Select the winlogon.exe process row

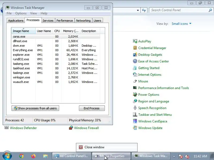(56, 77)
